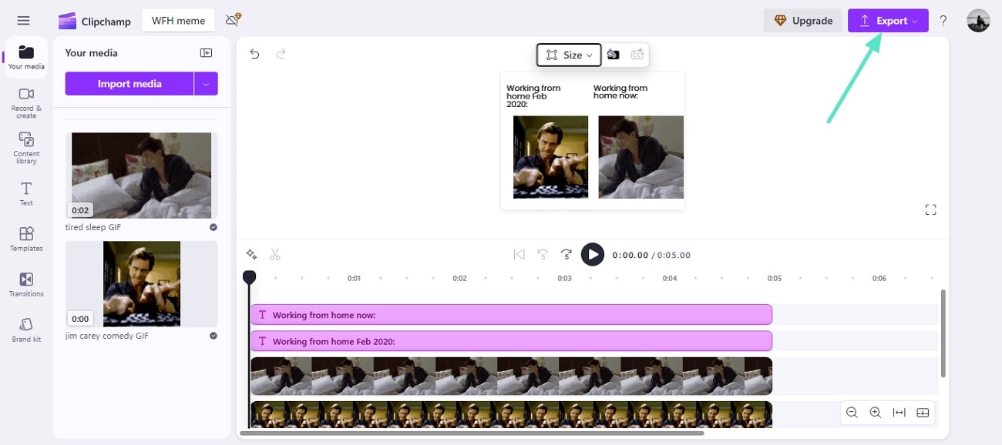Click the timeline playhead handle
1002x445 pixels.
point(249,276)
